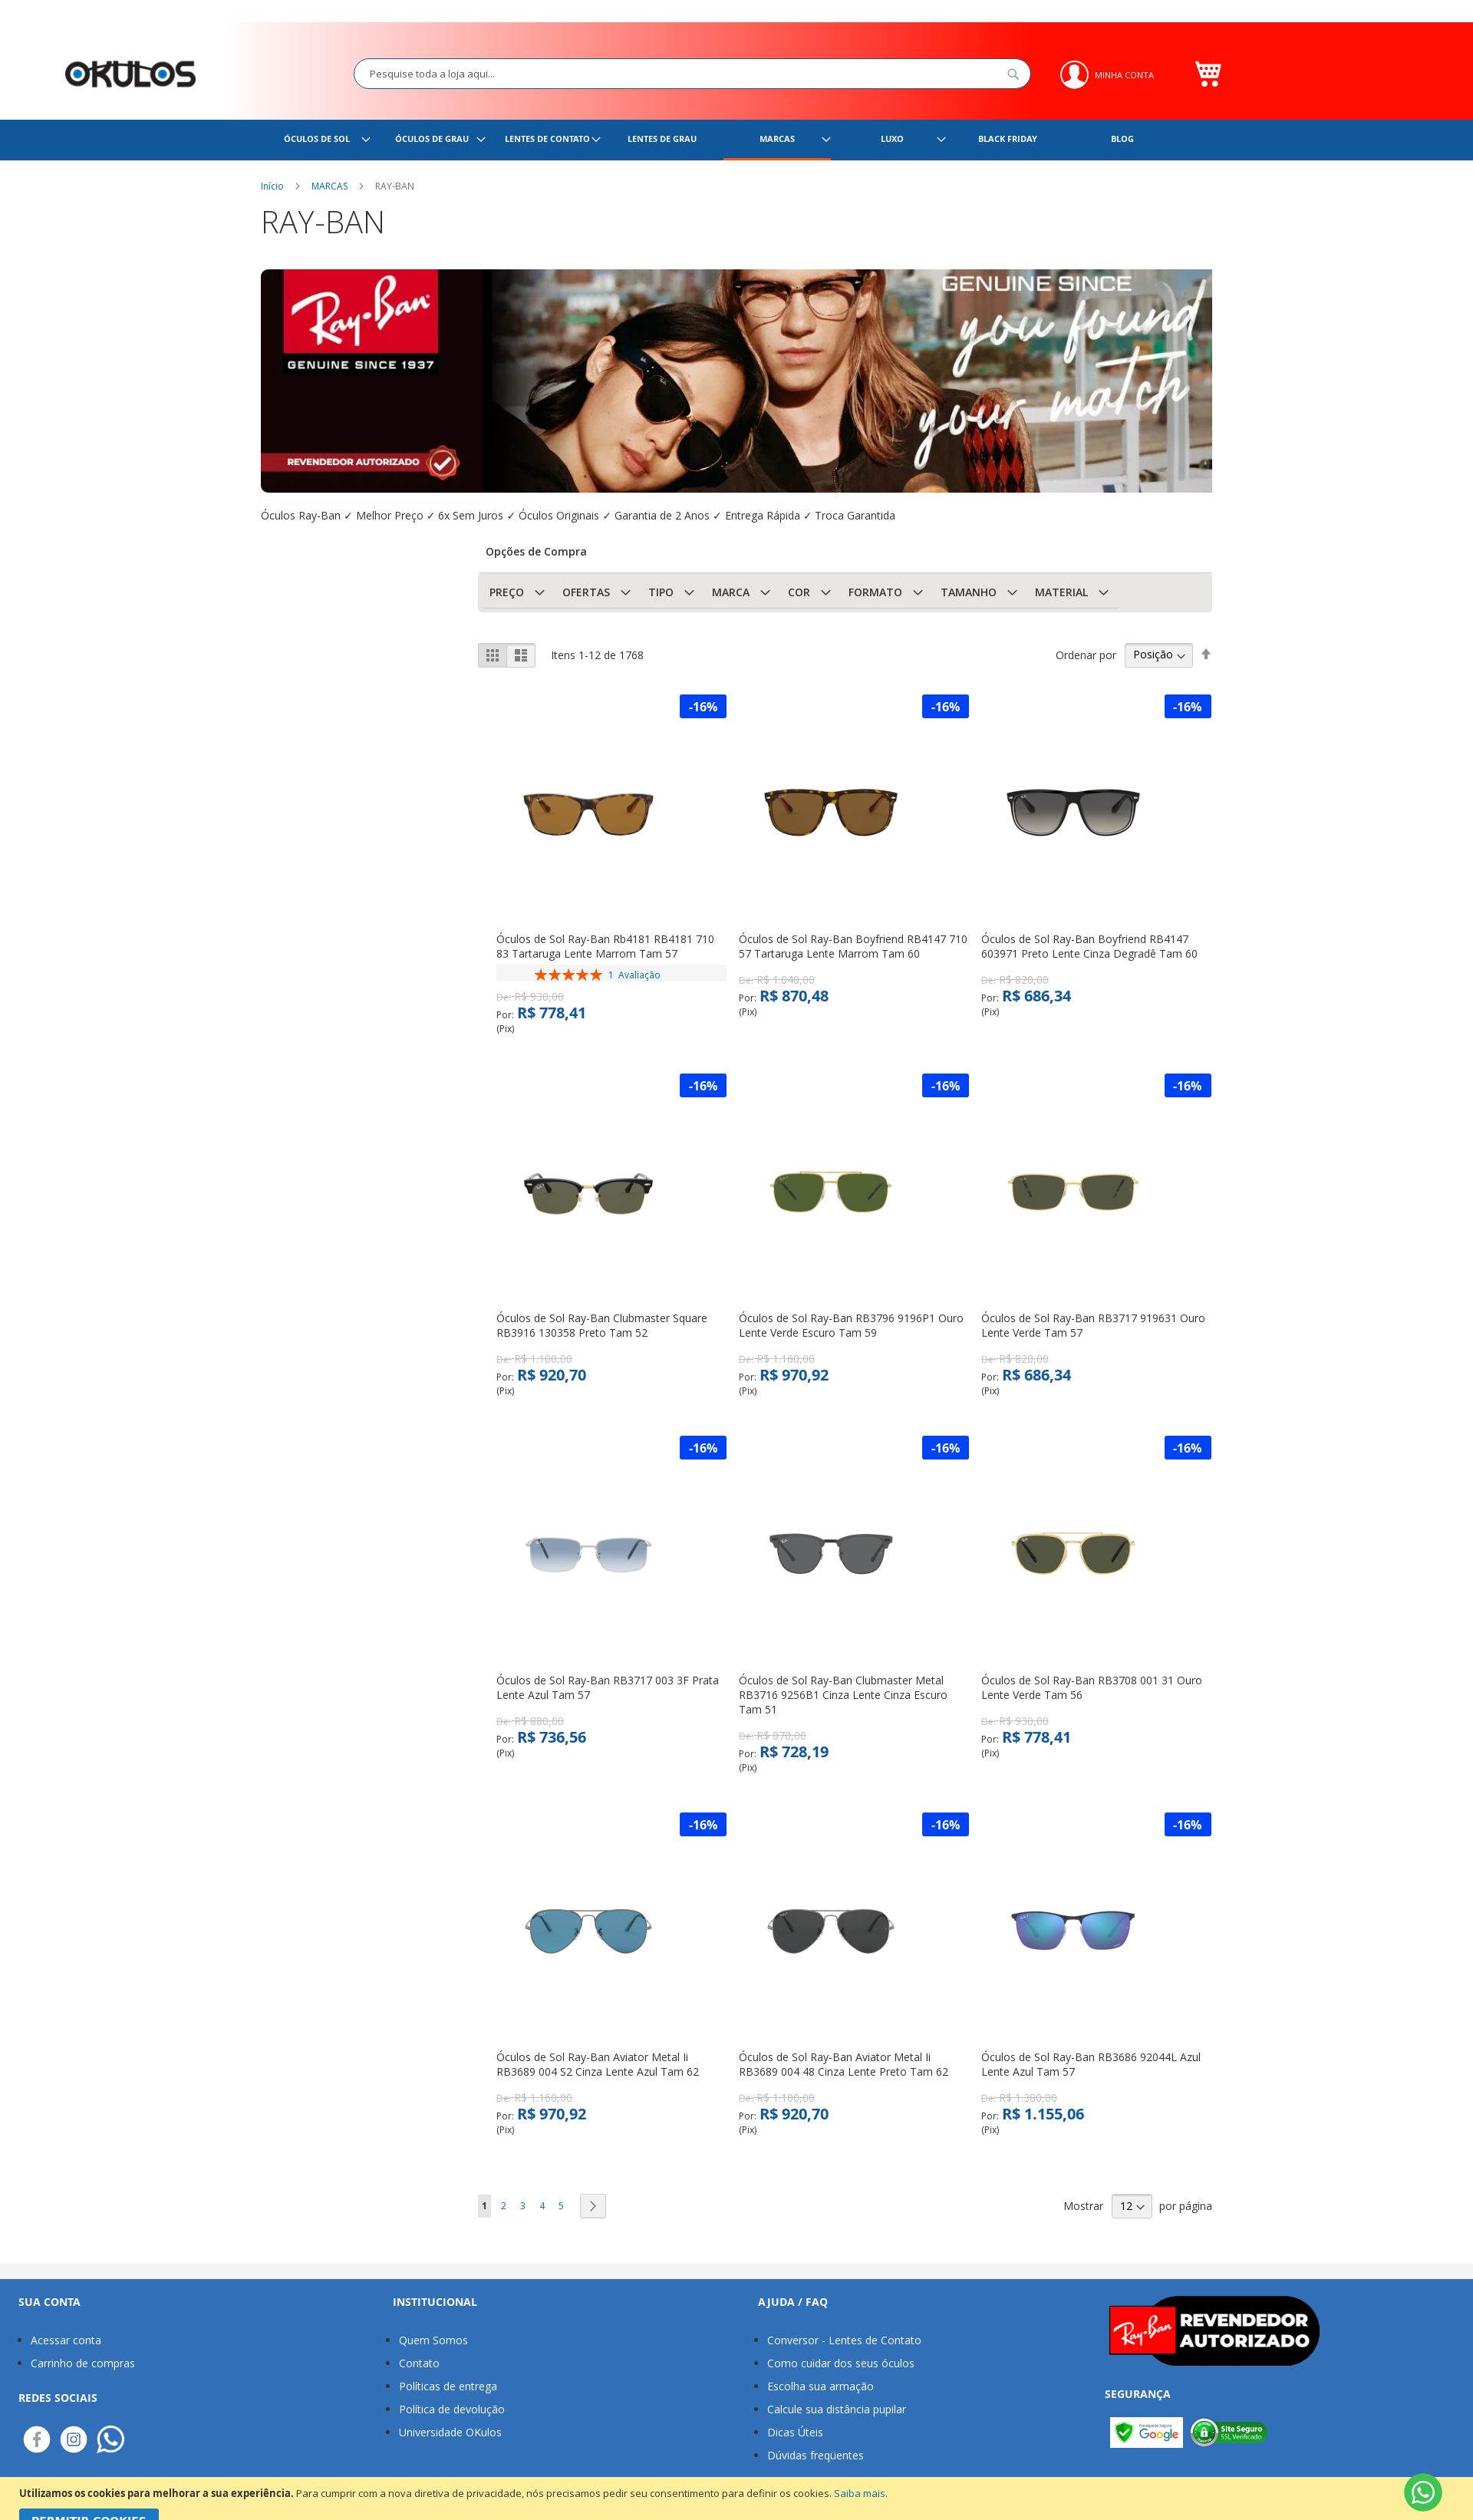Open the Formato filter dropdown
1473x2520 pixels.
(885, 592)
